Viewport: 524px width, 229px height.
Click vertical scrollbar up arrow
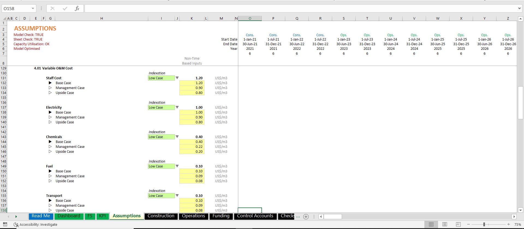pos(520,19)
